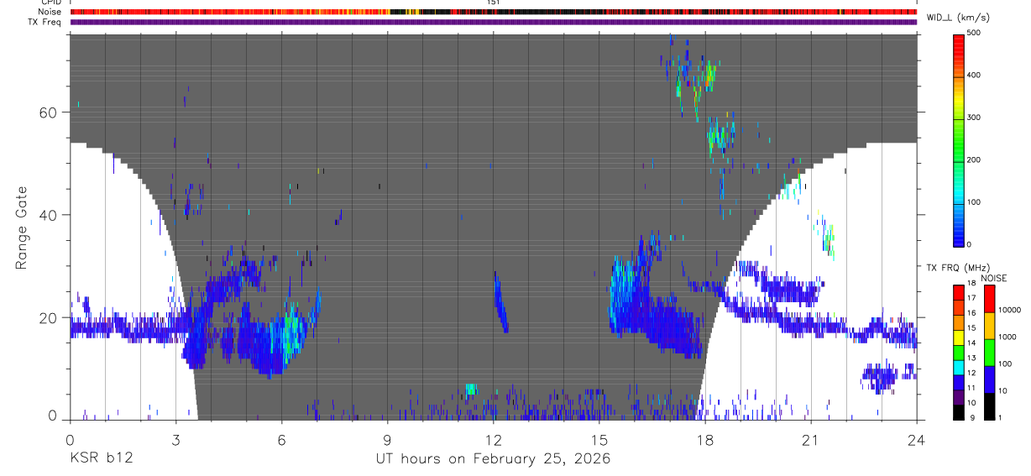Click the 'Noise' row label at top left
1031x476 pixels.
point(50,12)
